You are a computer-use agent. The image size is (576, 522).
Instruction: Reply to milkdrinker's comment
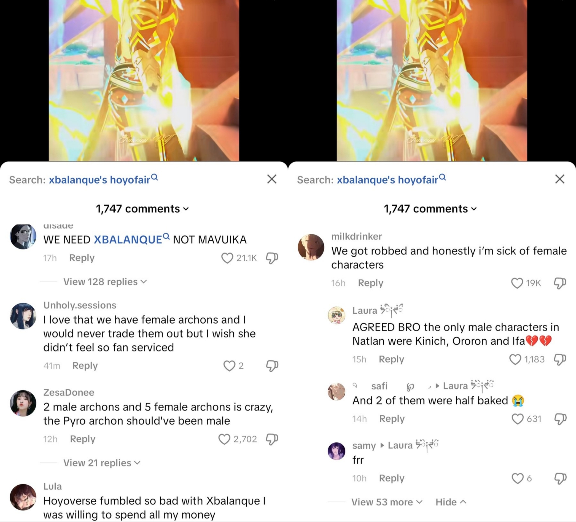(371, 283)
